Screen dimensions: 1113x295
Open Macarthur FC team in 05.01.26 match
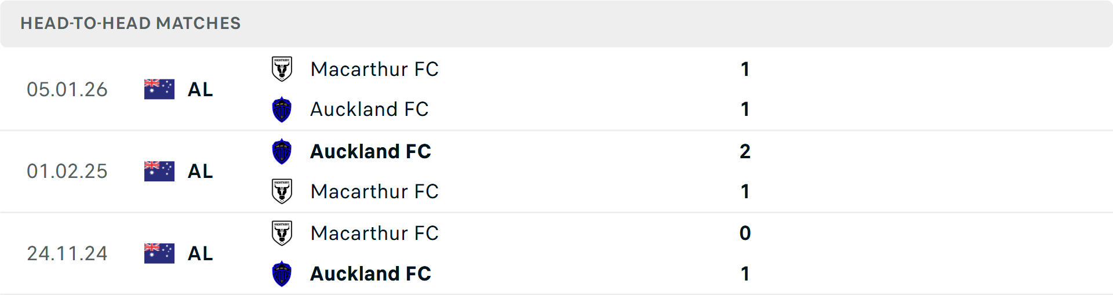tap(374, 69)
